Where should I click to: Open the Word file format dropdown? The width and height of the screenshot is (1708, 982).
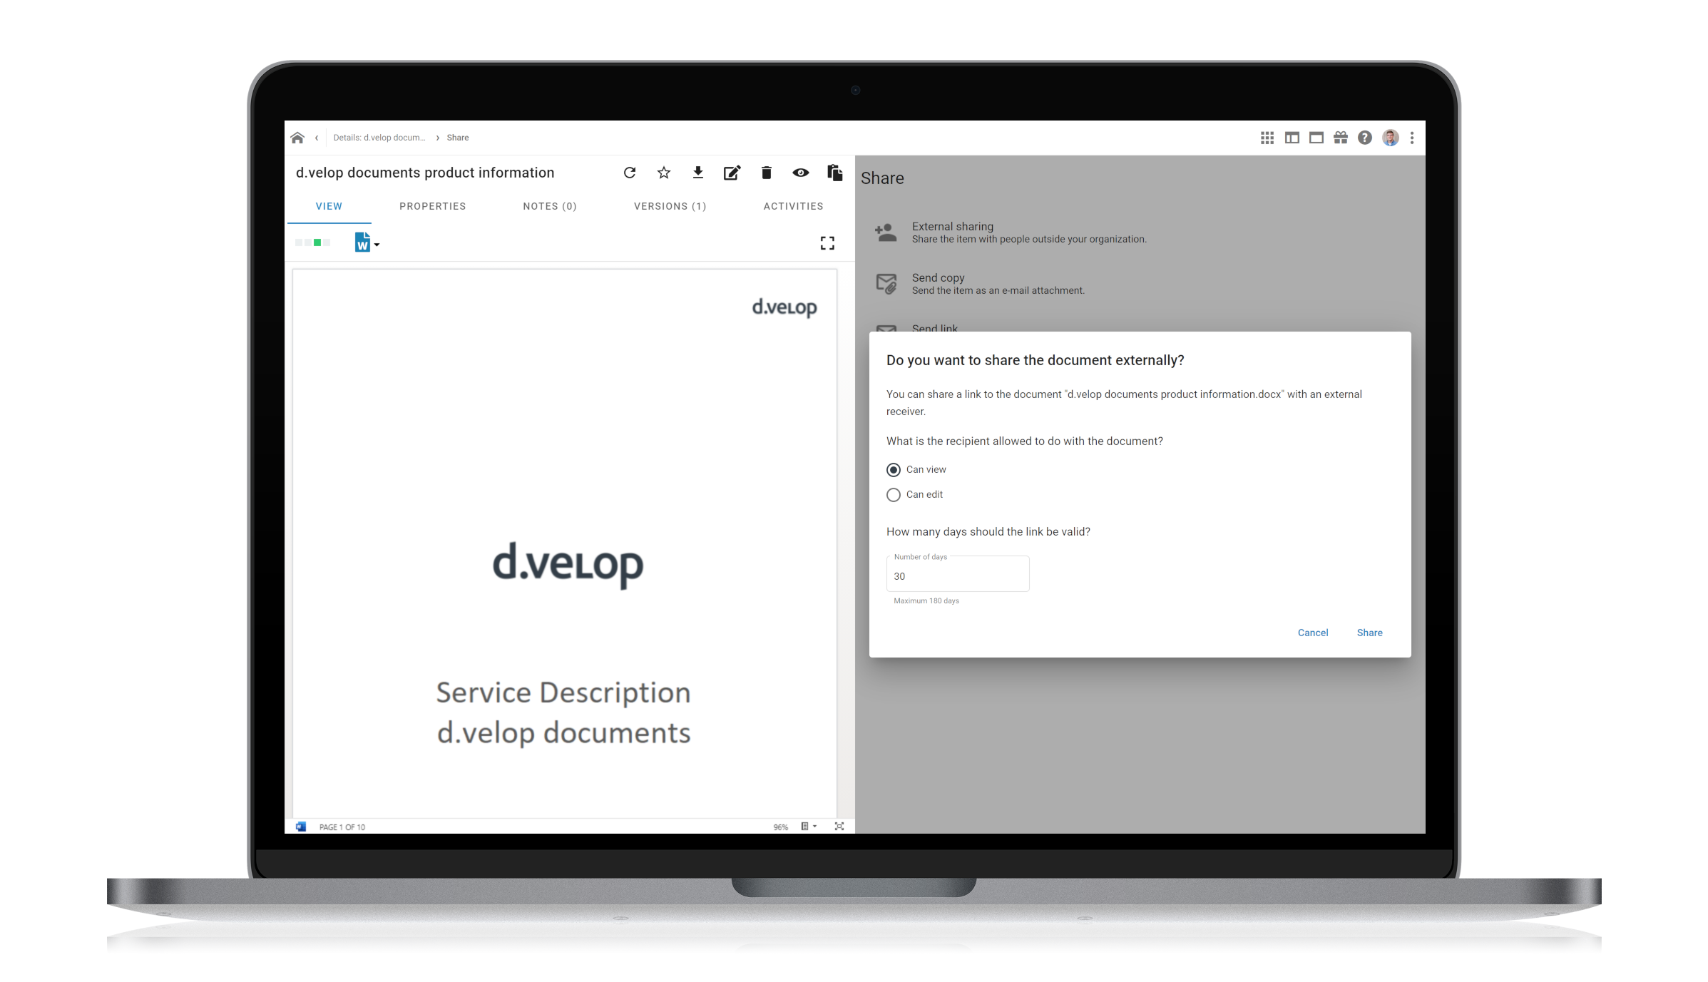(x=367, y=243)
